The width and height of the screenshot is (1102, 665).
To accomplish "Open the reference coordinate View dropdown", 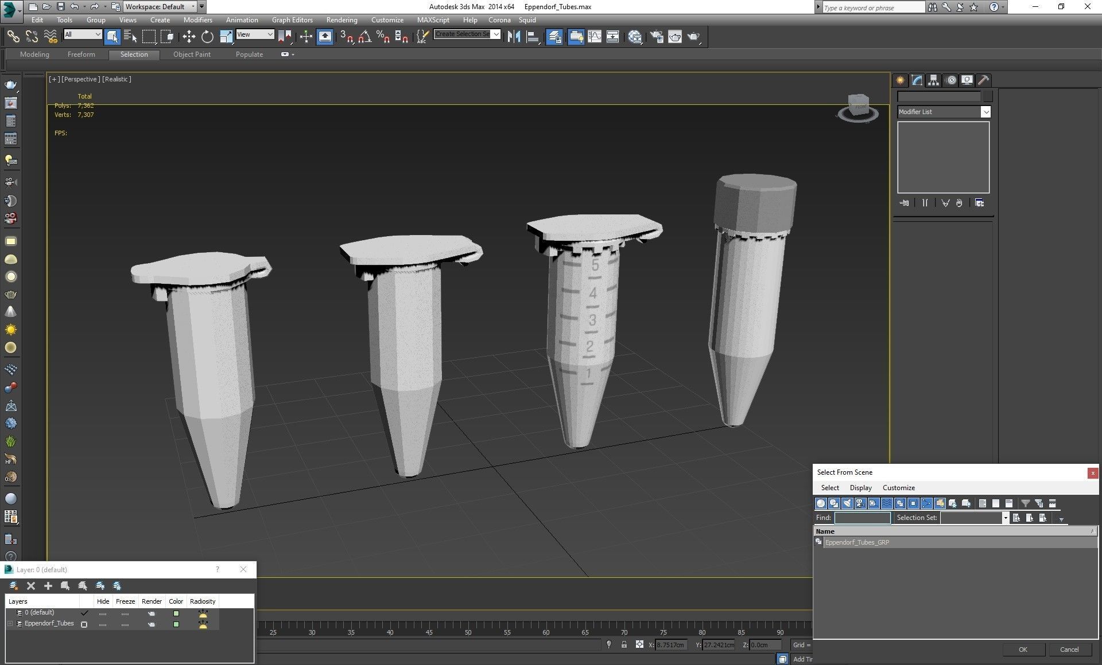I will tap(255, 34).
